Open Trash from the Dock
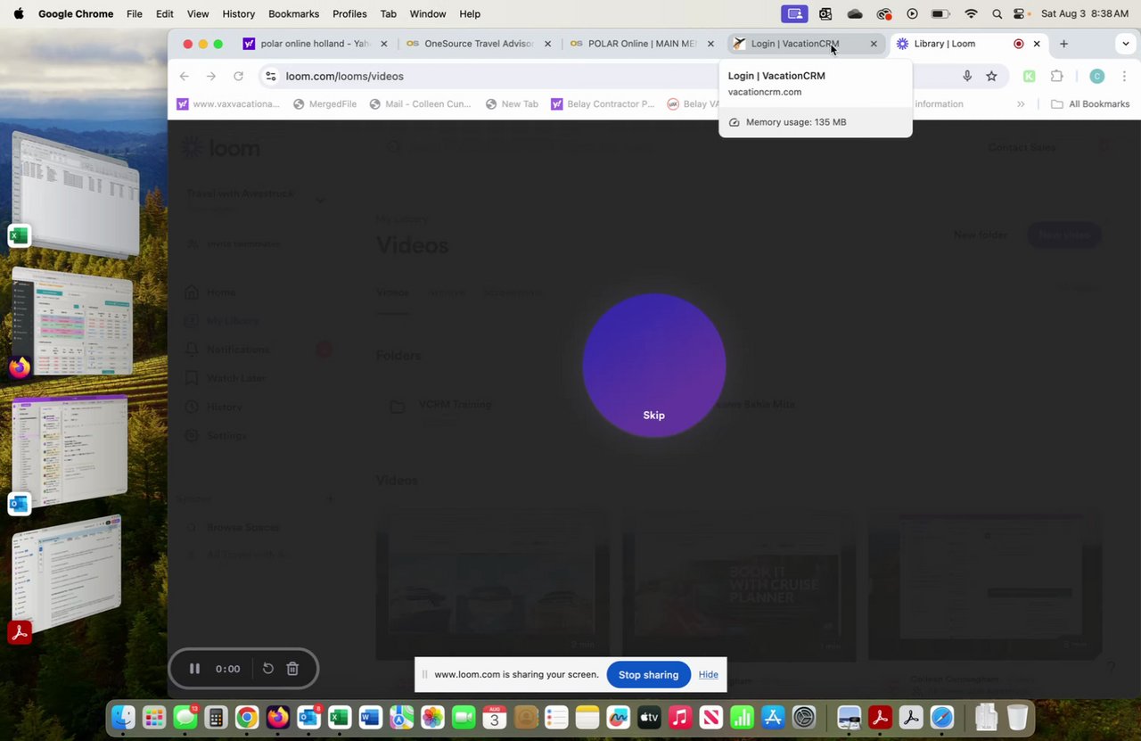1141x741 pixels. 1017,717
